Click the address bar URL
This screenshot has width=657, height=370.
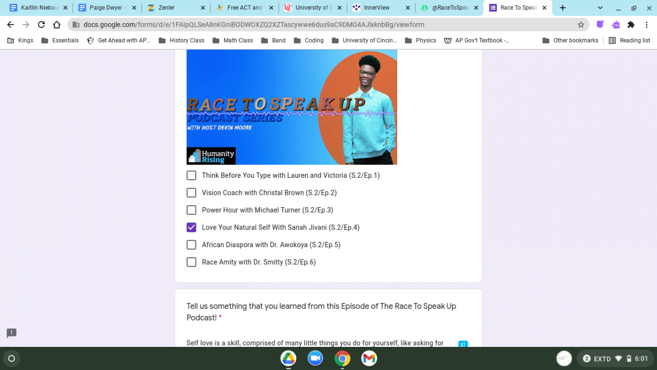tap(254, 25)
